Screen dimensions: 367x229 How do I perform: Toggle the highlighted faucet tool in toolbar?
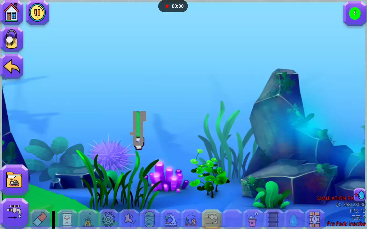point(212,219)
